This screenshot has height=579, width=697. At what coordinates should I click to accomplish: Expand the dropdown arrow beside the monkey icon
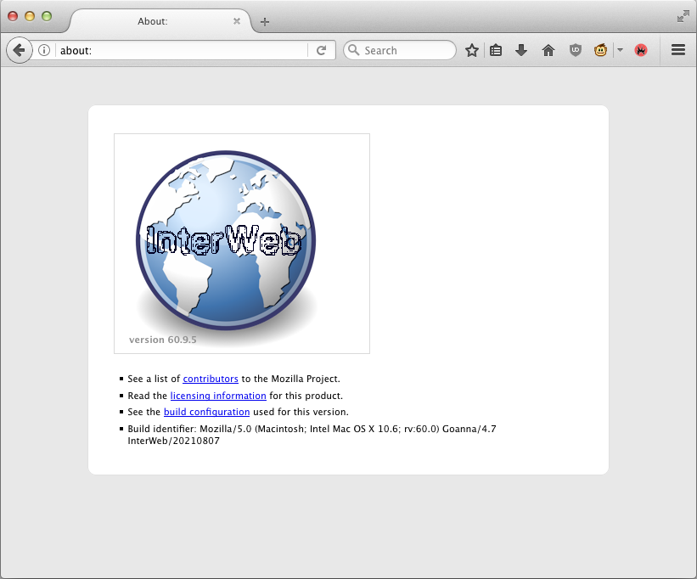[x=619, y=50]
